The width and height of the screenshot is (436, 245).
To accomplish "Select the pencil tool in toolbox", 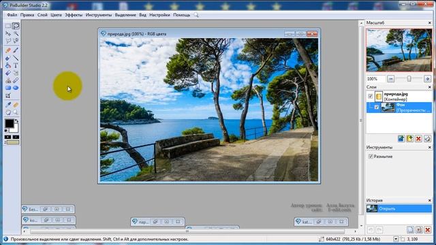I will (x=8, y=50).
